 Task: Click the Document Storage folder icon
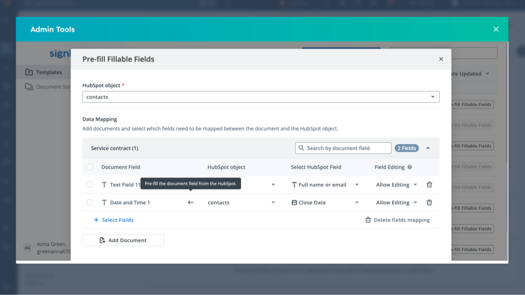click(29, 86)
